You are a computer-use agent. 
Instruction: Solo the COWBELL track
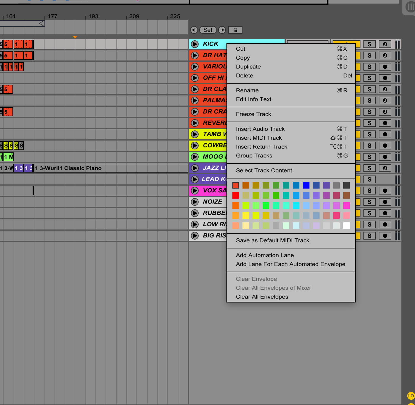[369, 146]
